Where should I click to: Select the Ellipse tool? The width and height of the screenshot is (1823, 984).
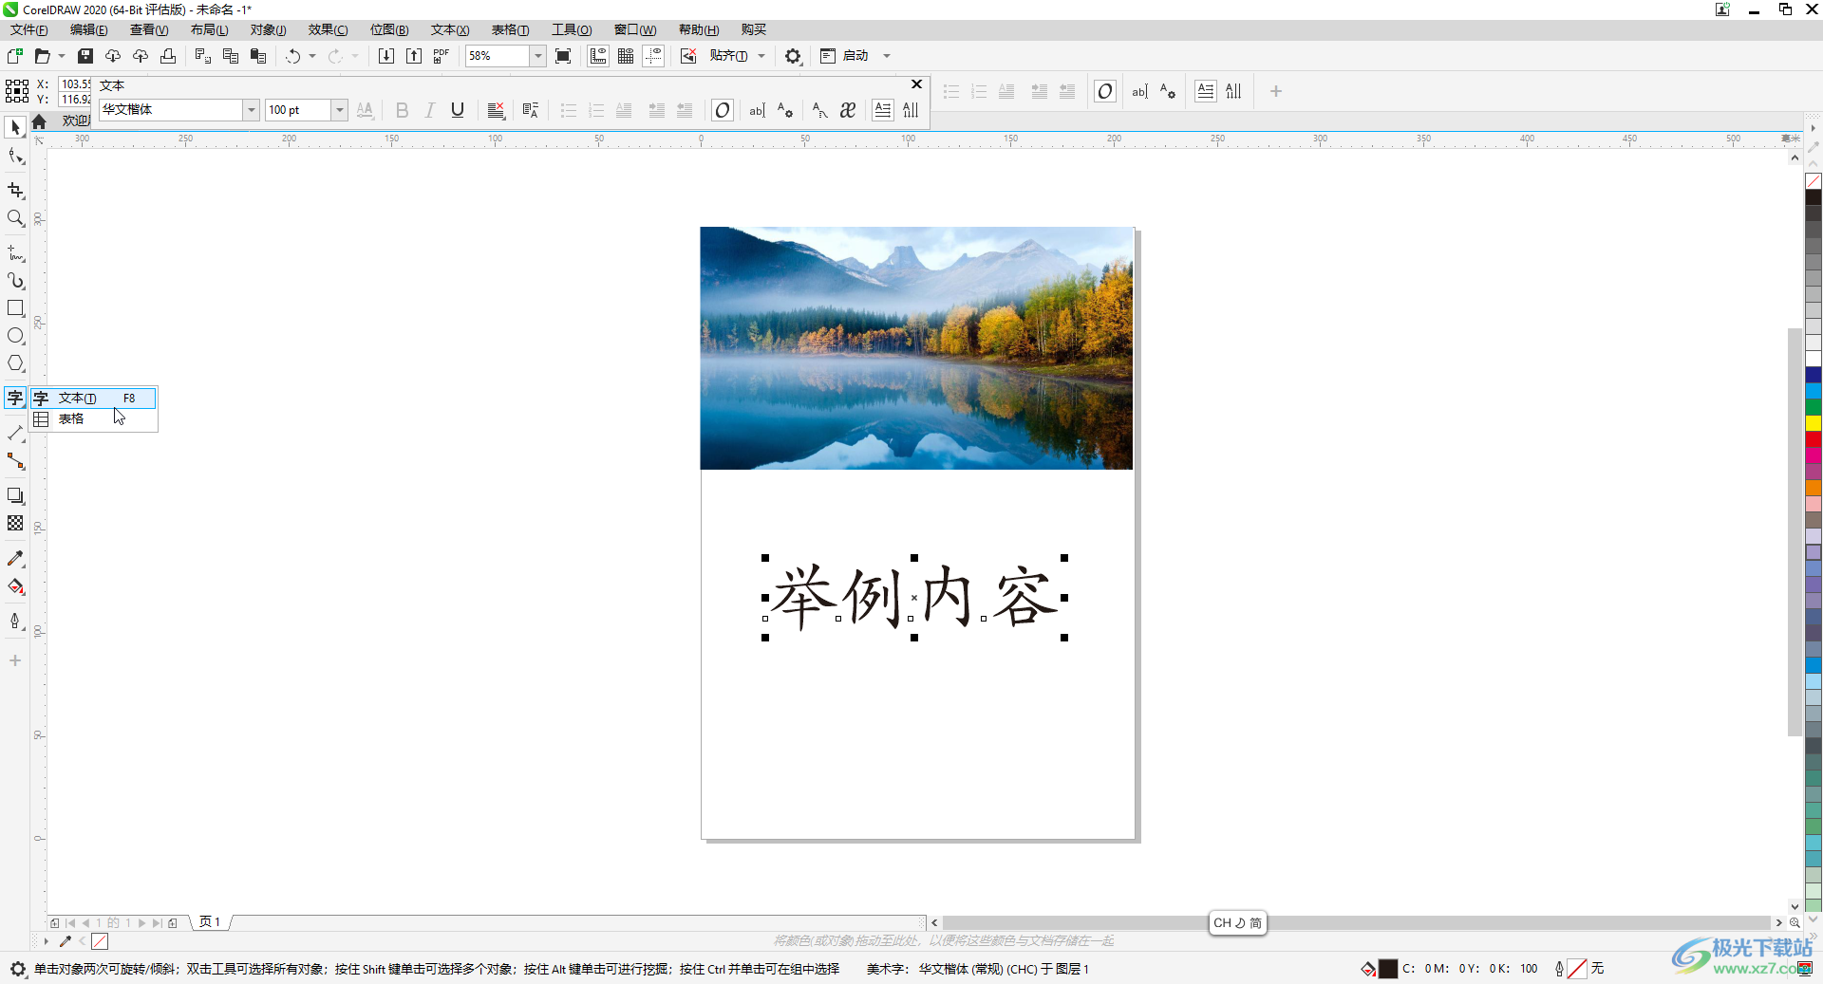click(x=15, y=336)
